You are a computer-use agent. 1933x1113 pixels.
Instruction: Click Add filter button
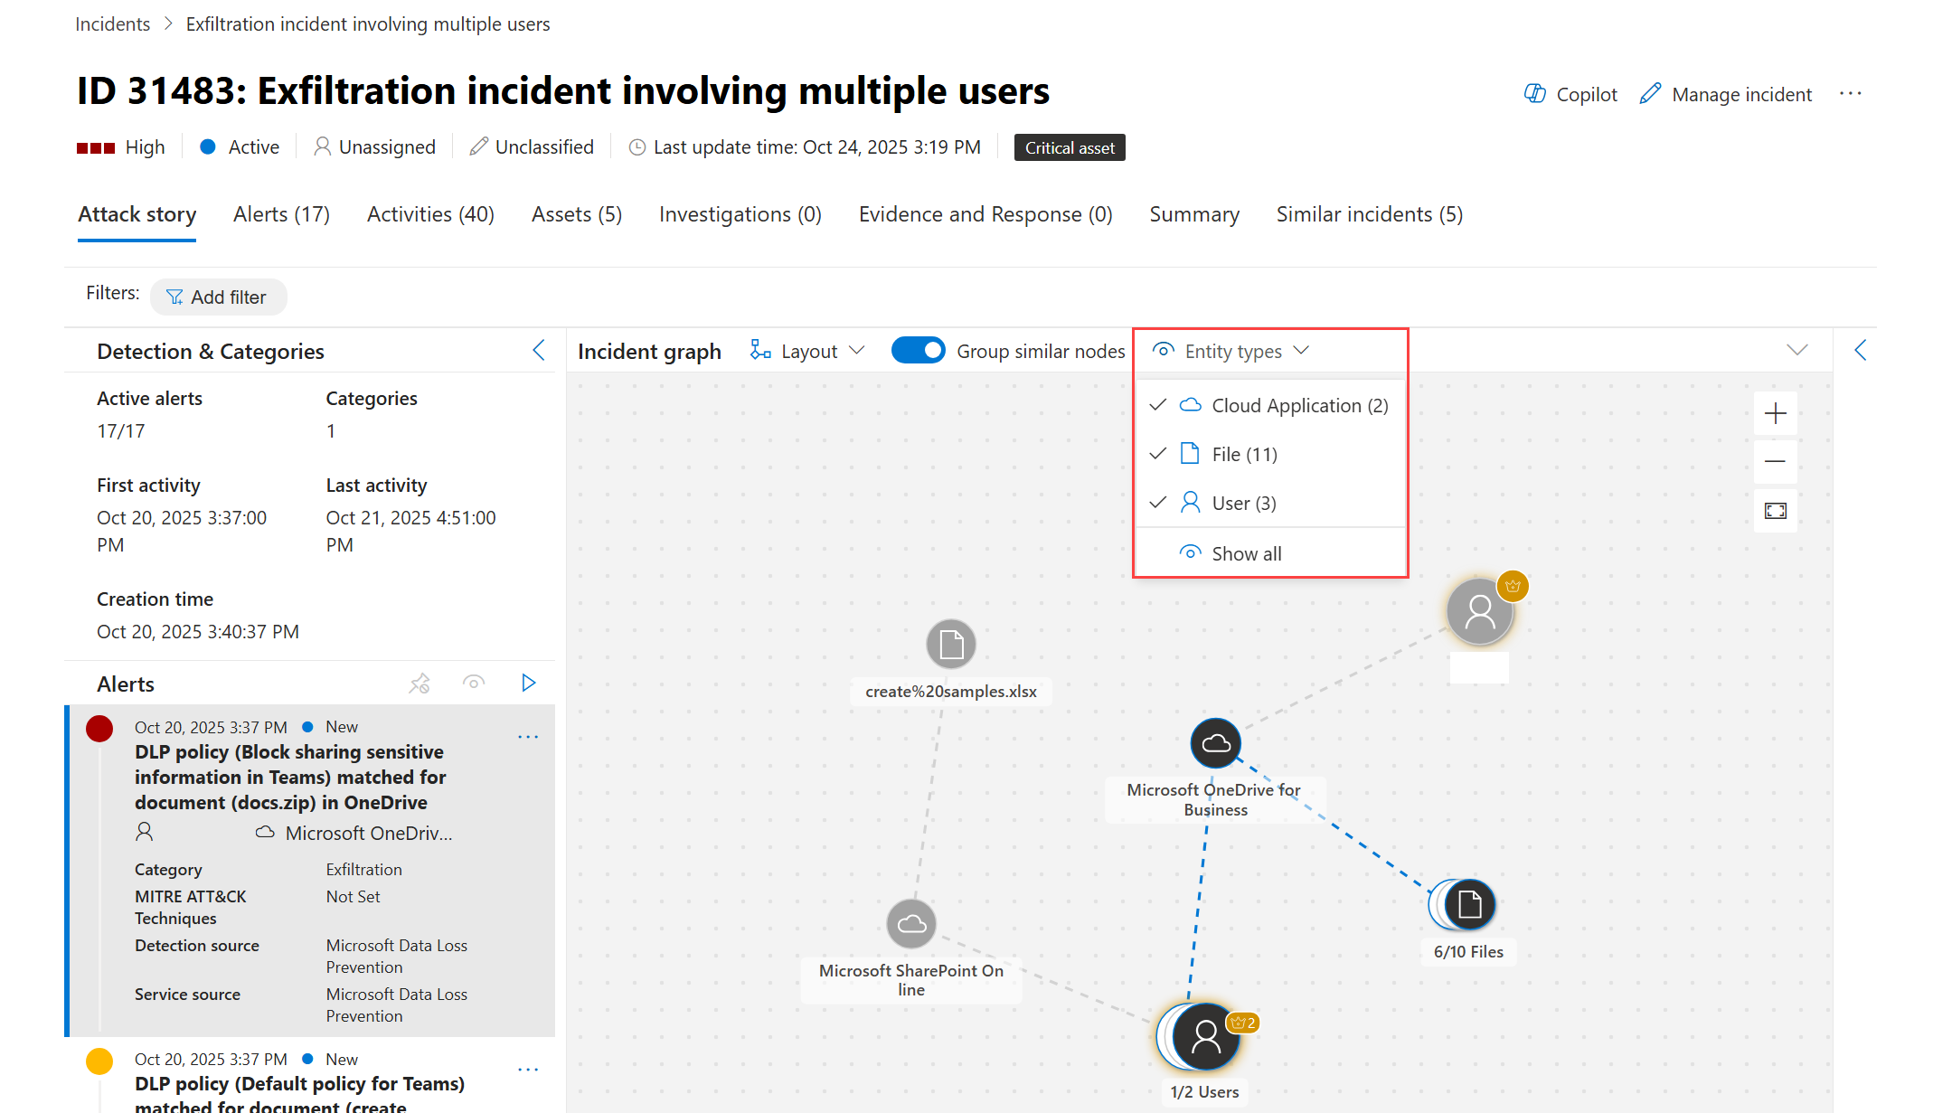(x=218, y=297)
